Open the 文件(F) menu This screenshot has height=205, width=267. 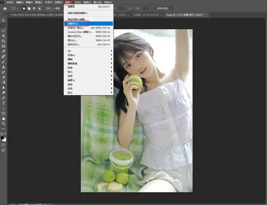(10, 2)
